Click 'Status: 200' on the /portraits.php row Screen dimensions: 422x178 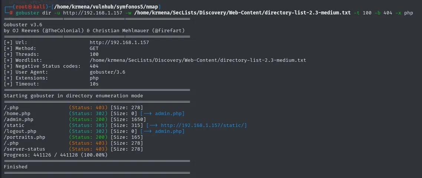pyautogui.click(x=88, y=137)
